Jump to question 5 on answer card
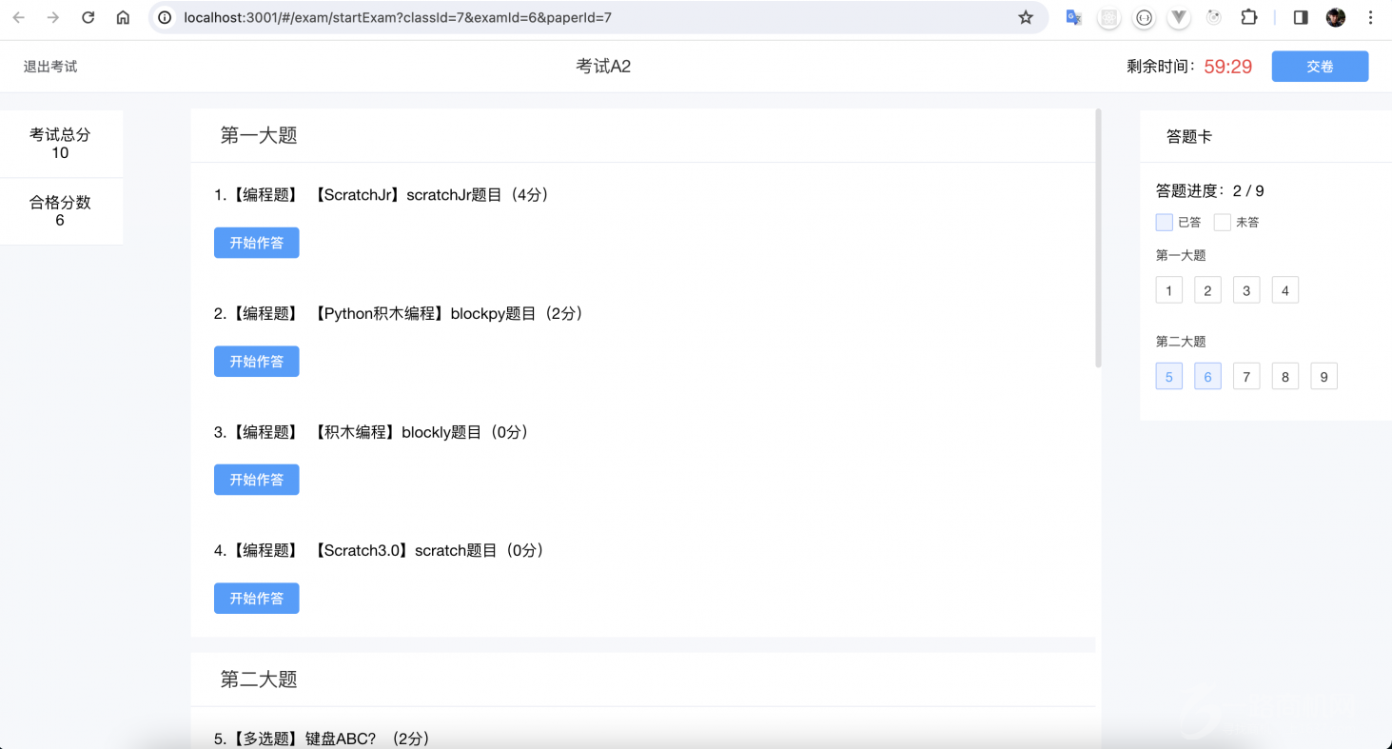The image size is (1392, 749). click(x=1168, y=377)
